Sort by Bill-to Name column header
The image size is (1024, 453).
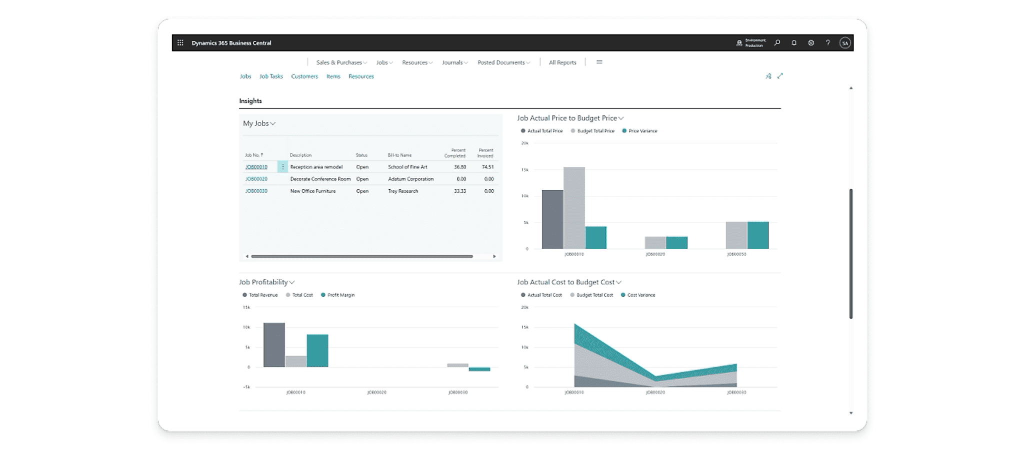[x=399, y=155]
